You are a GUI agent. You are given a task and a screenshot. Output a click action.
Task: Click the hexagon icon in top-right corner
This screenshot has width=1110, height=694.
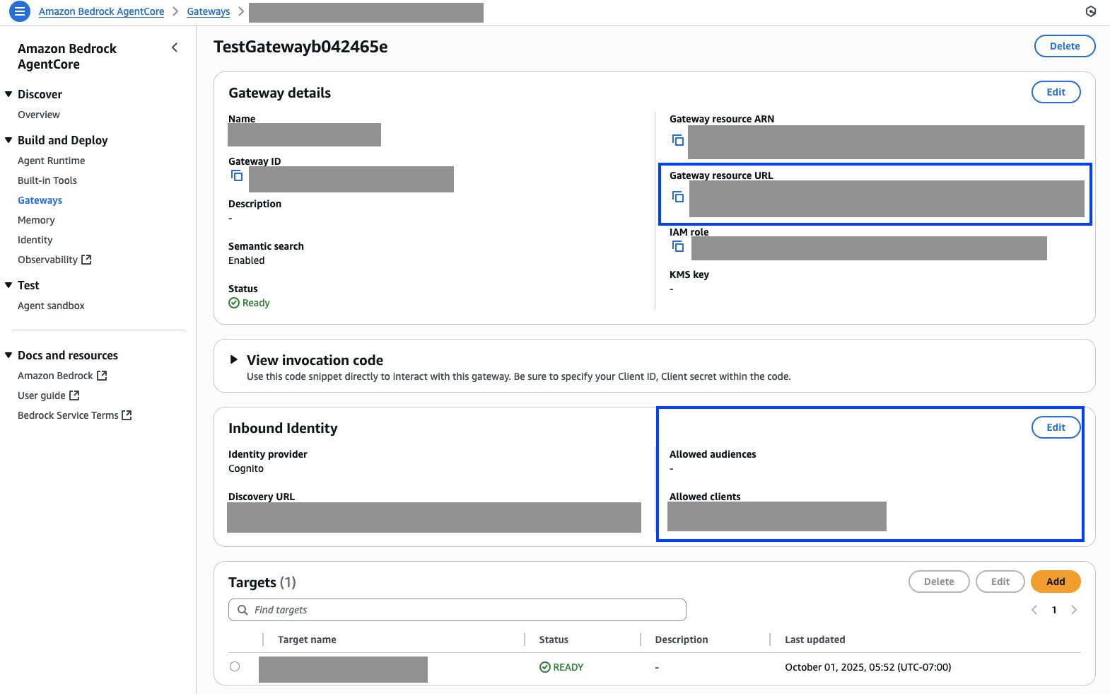click(1090, 11)
